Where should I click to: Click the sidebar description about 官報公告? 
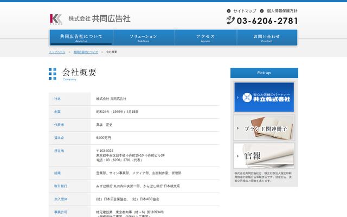tap(263, 177)
